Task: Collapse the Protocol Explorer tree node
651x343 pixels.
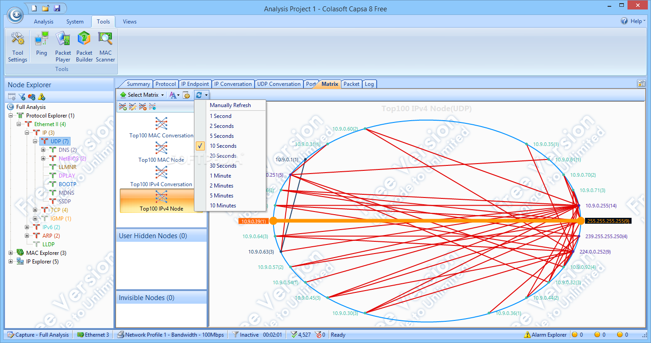Action: tap(11, 116)
